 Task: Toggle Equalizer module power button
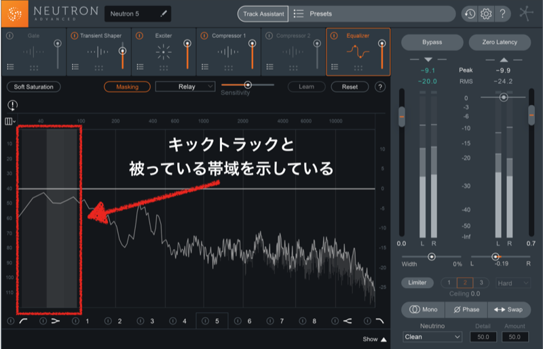coord(334,36)
